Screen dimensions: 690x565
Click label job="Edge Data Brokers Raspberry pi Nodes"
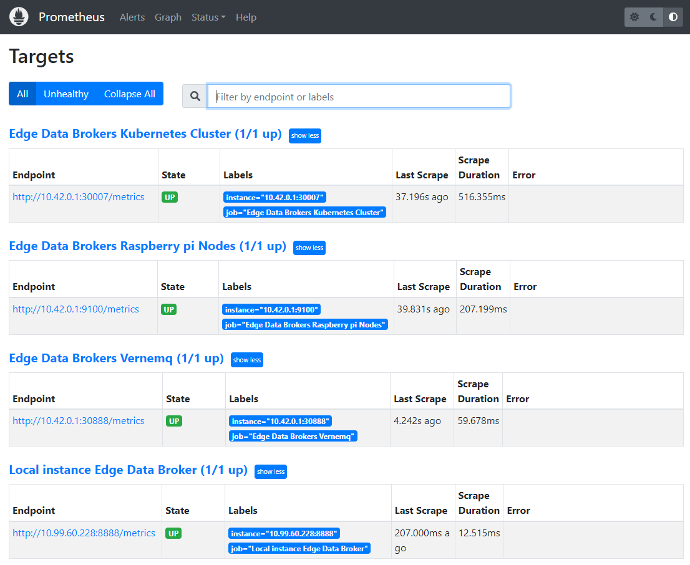pos(305,325)
